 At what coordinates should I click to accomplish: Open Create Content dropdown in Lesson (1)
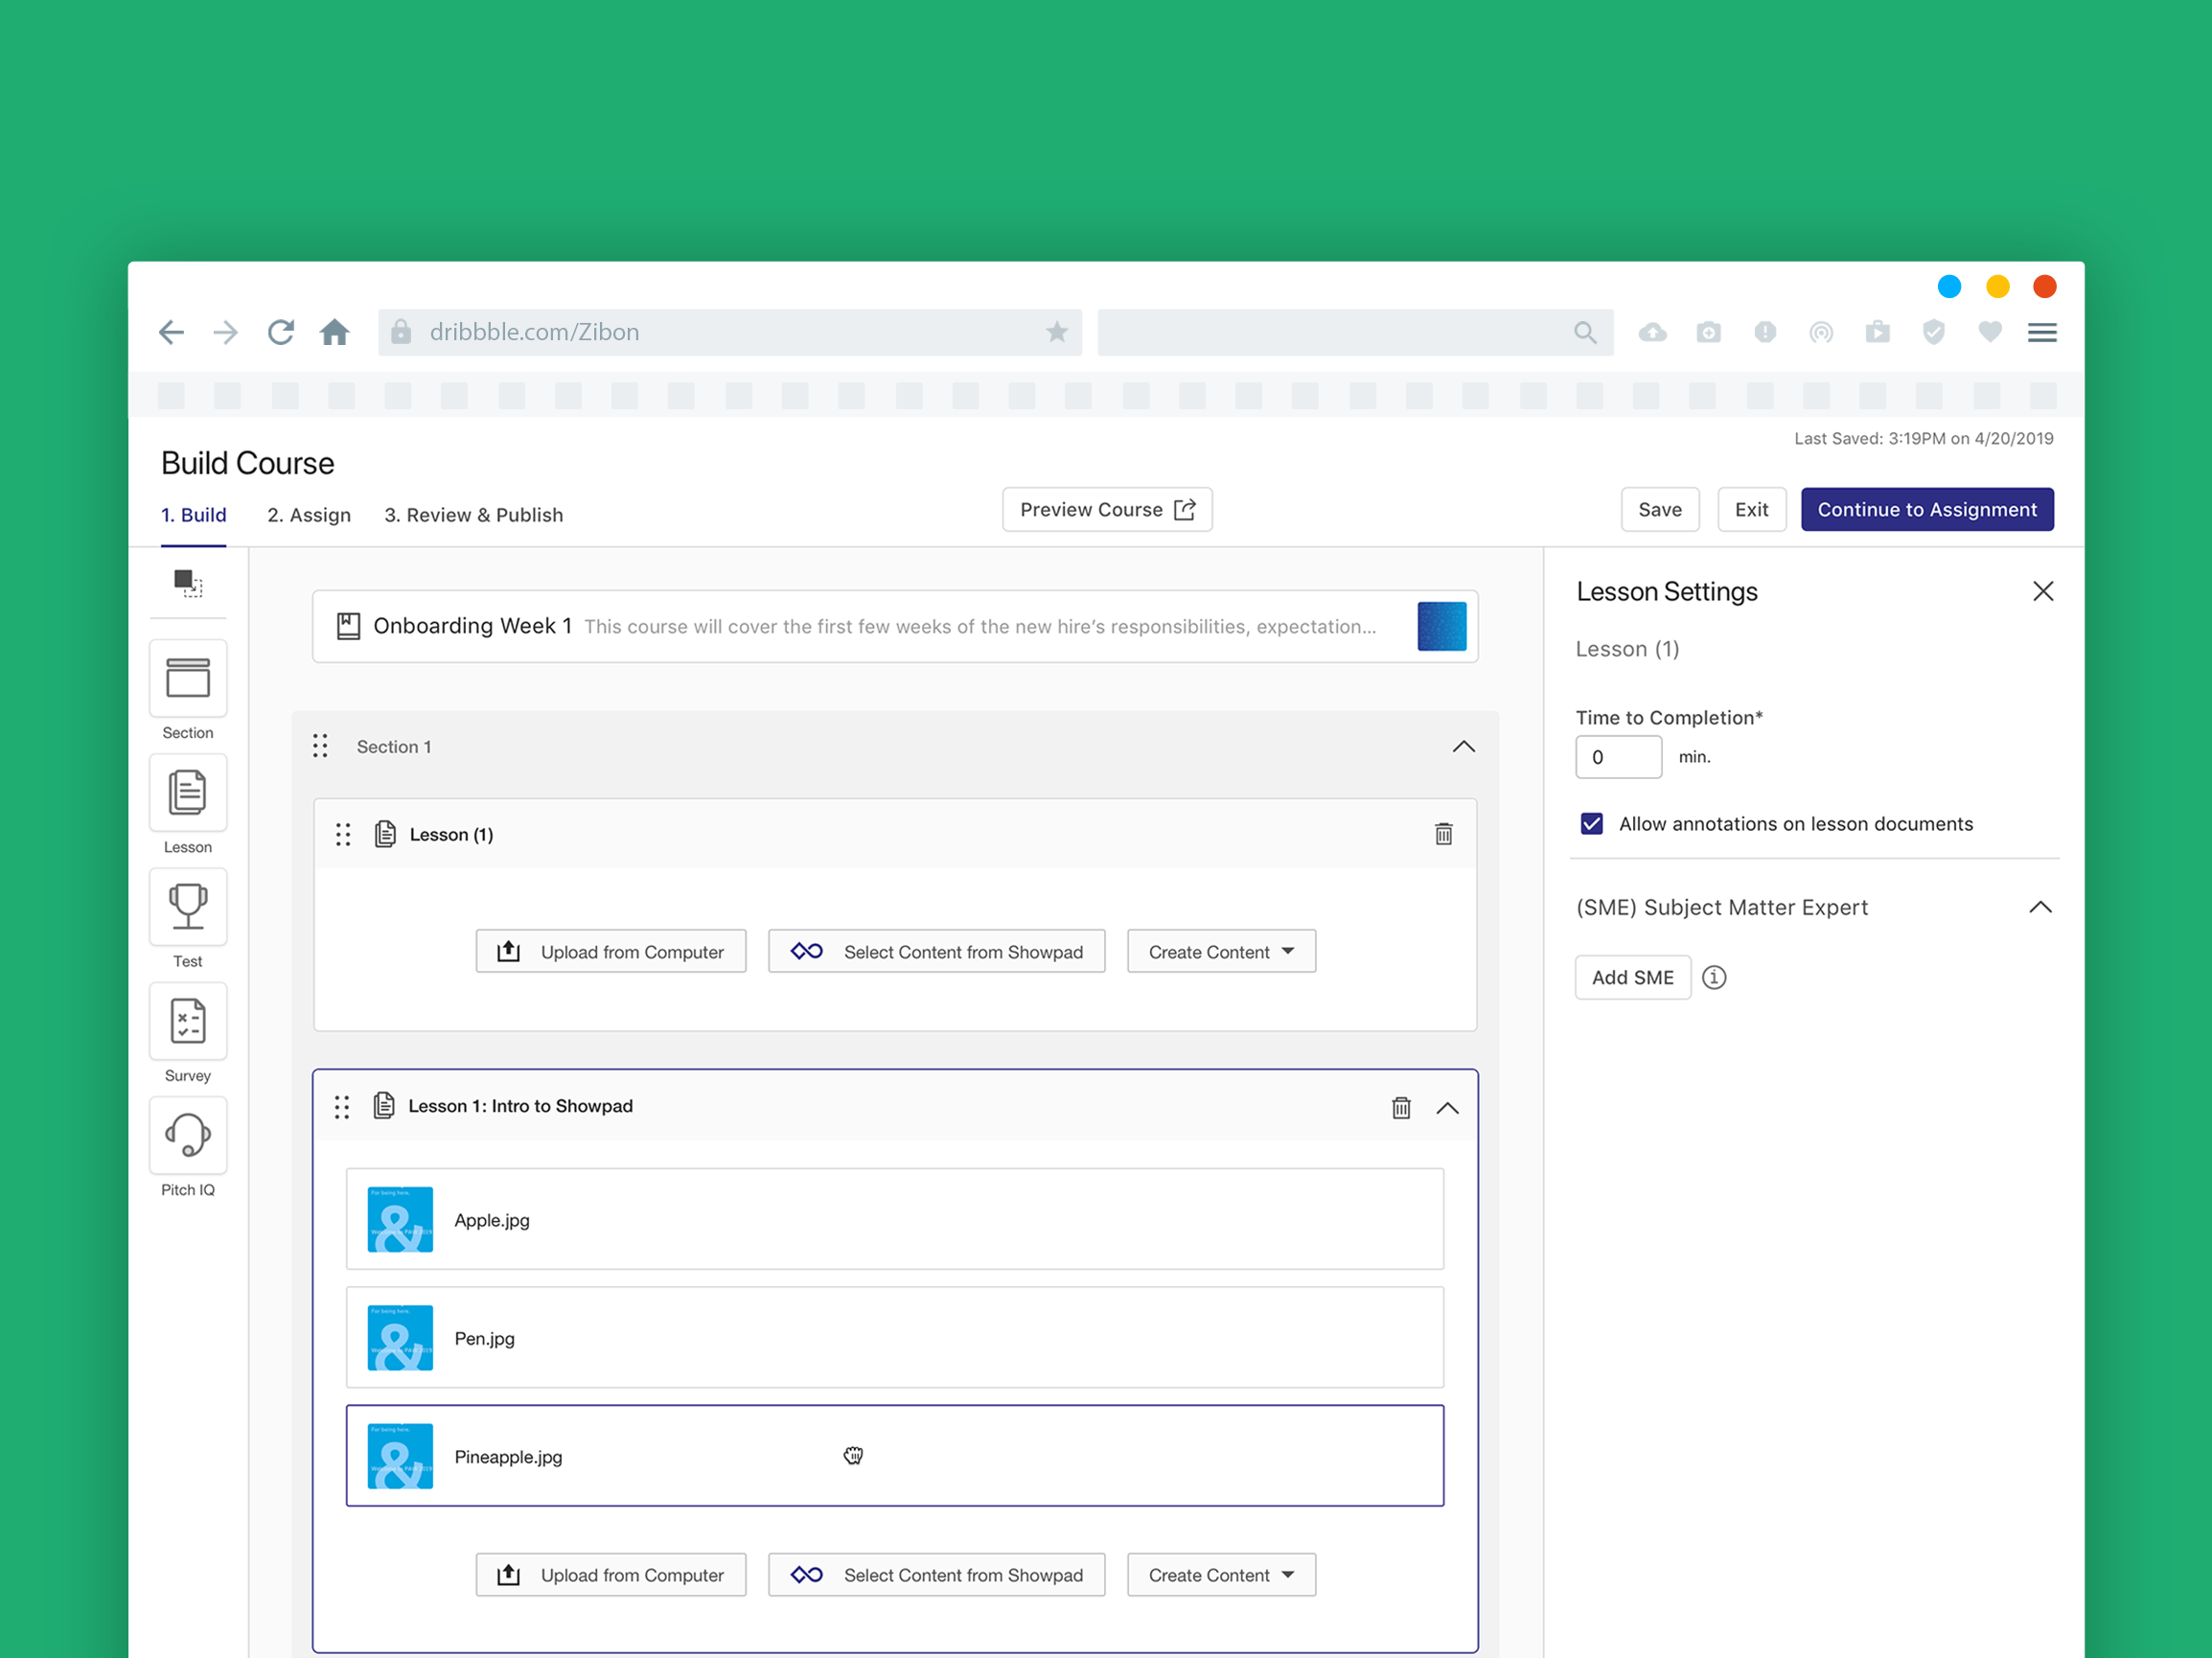point(1220,952)
